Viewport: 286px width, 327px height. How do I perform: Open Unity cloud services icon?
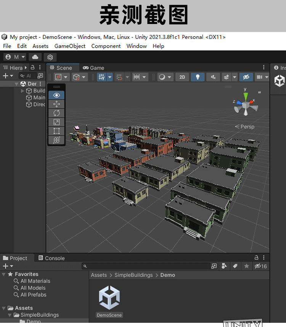pyautogui.click(x=35, y=57)
